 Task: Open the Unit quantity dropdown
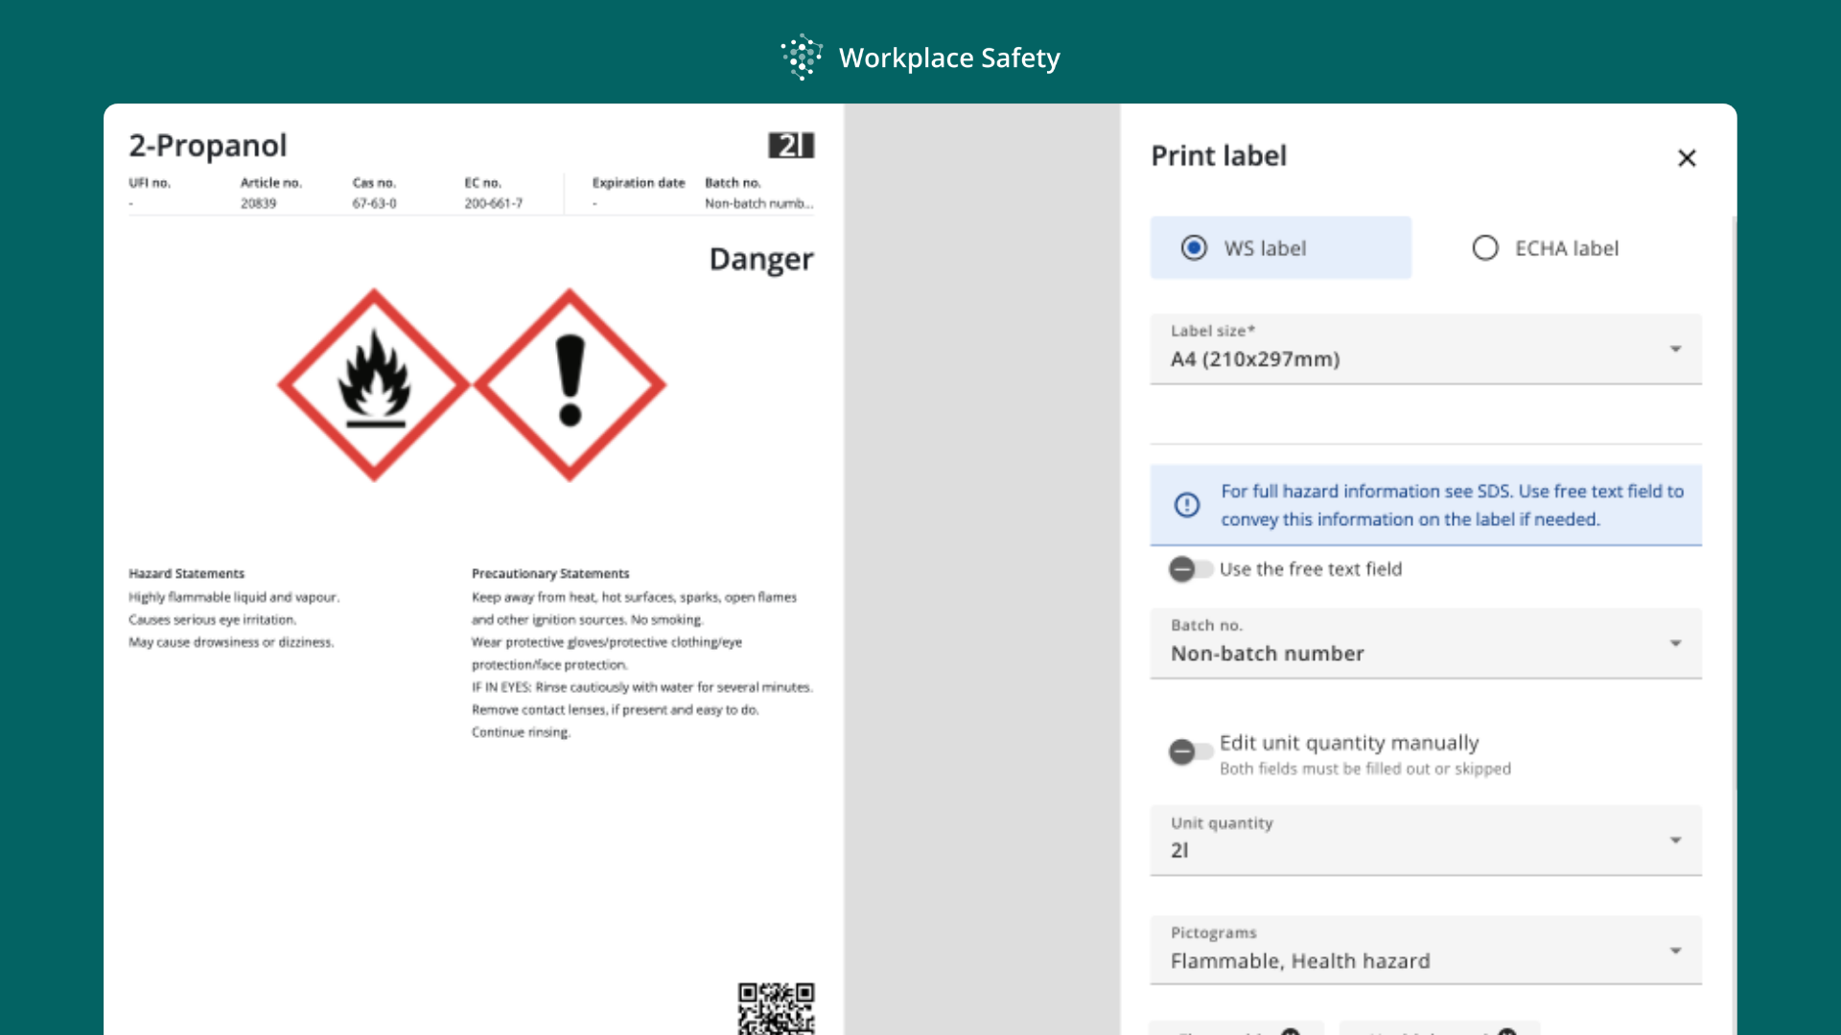pos(1426,839)
